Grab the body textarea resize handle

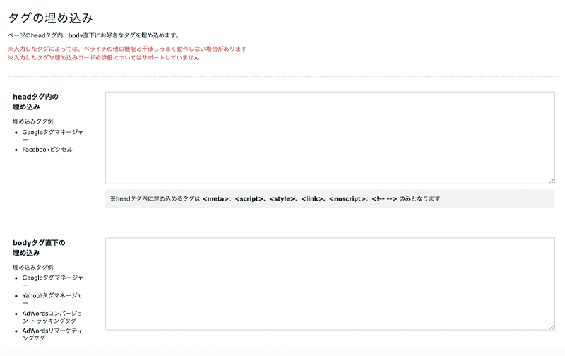pos(551,326)
